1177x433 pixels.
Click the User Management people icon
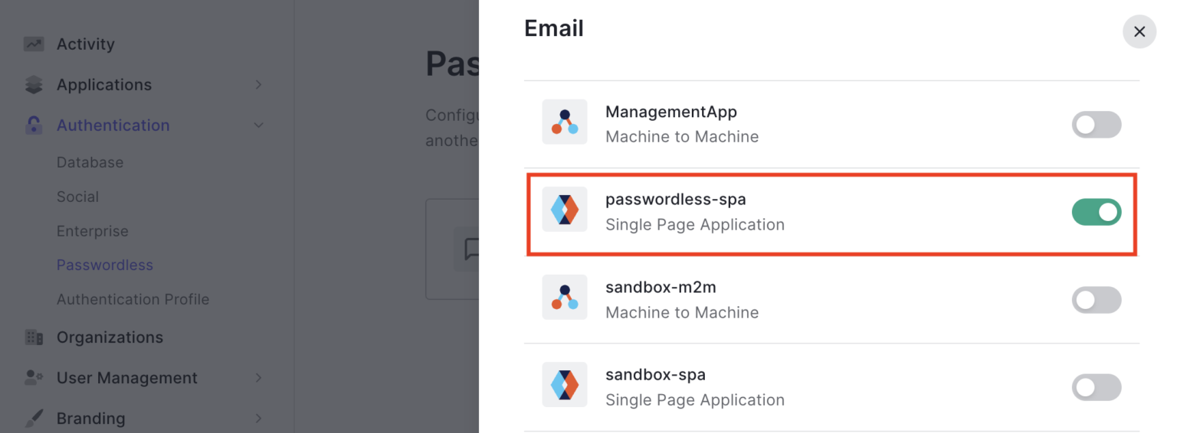pos(34,378)
